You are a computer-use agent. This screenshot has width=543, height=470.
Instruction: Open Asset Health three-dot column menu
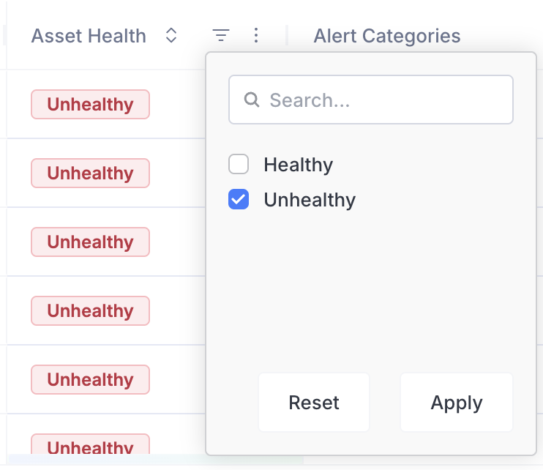[255, 35]
